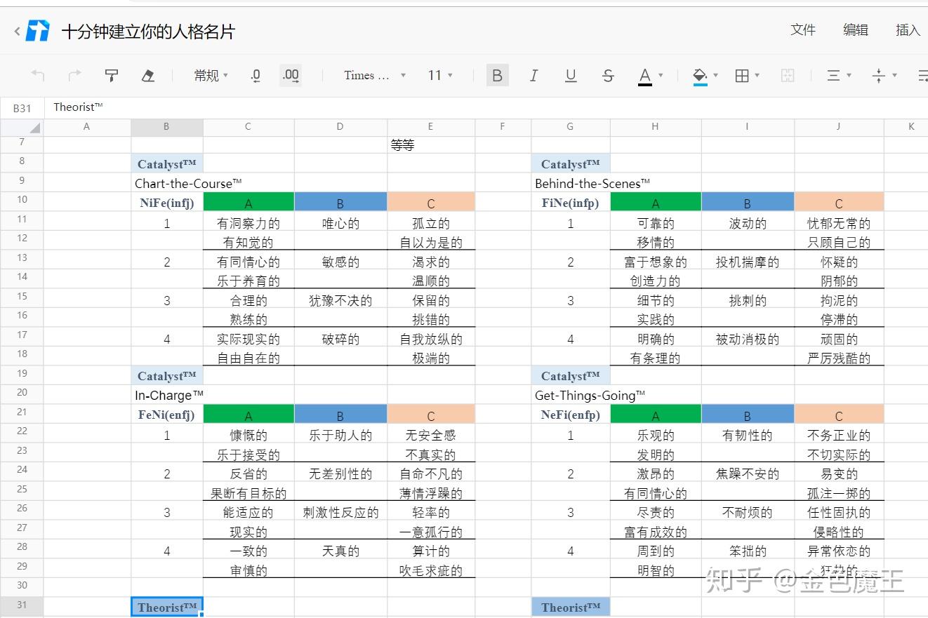Click the Undo arrow icon

click(x=37, y=75)
